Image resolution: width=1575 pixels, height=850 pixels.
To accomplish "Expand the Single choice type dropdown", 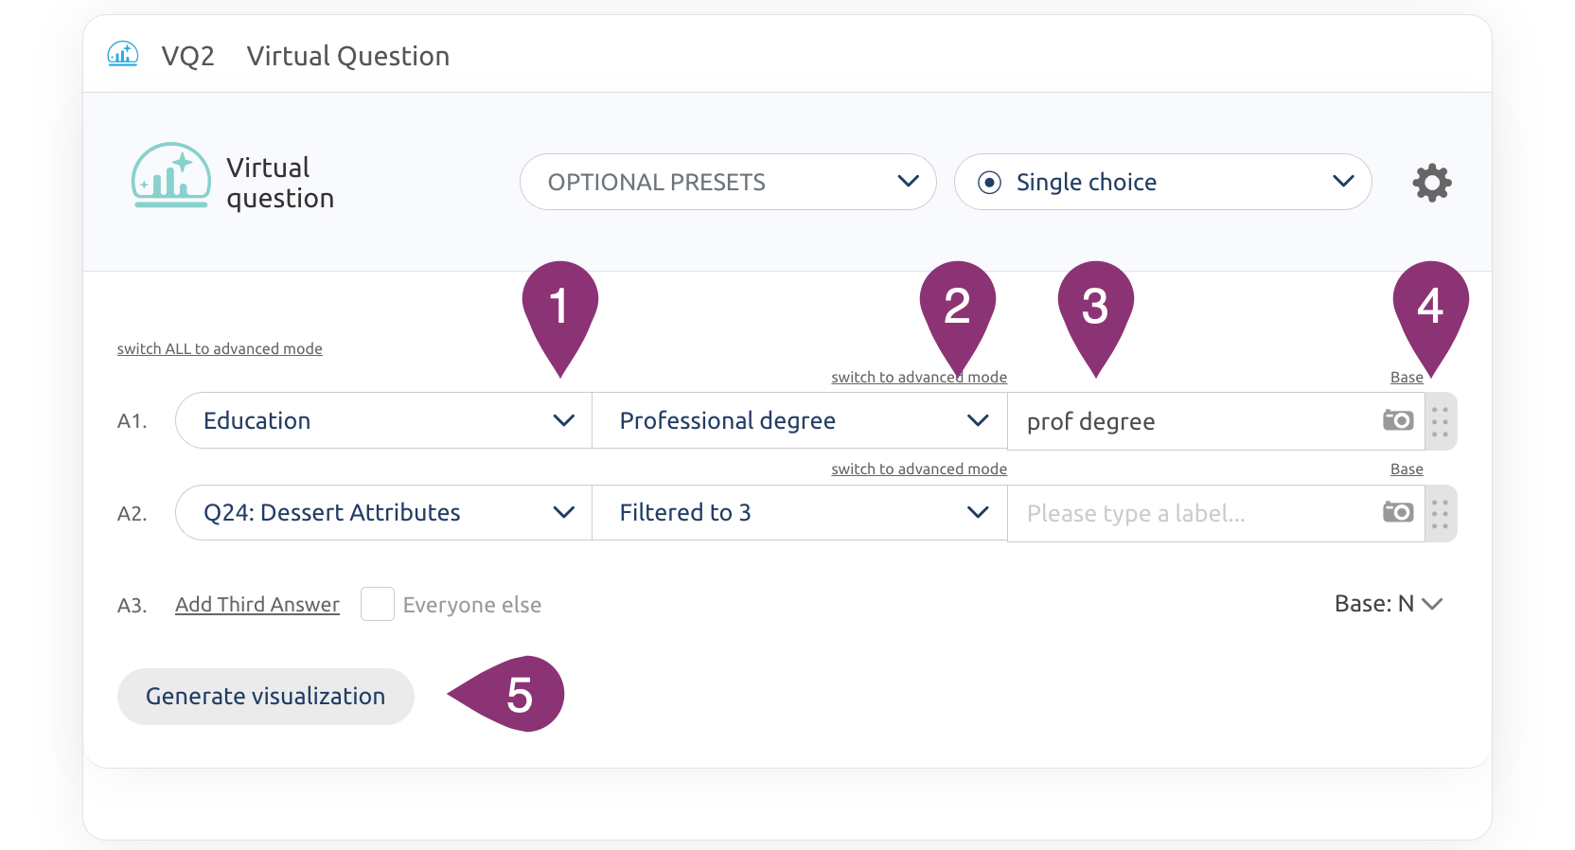I will [x=1162, y=182].
